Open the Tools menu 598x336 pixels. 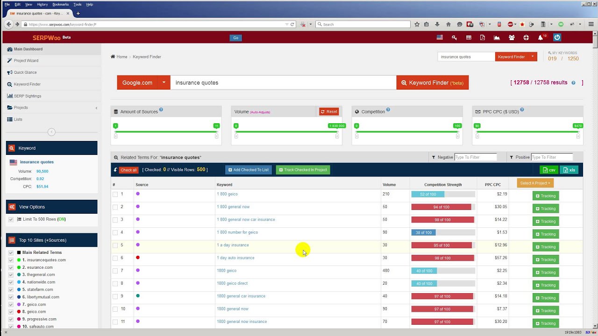coord(77,4)
